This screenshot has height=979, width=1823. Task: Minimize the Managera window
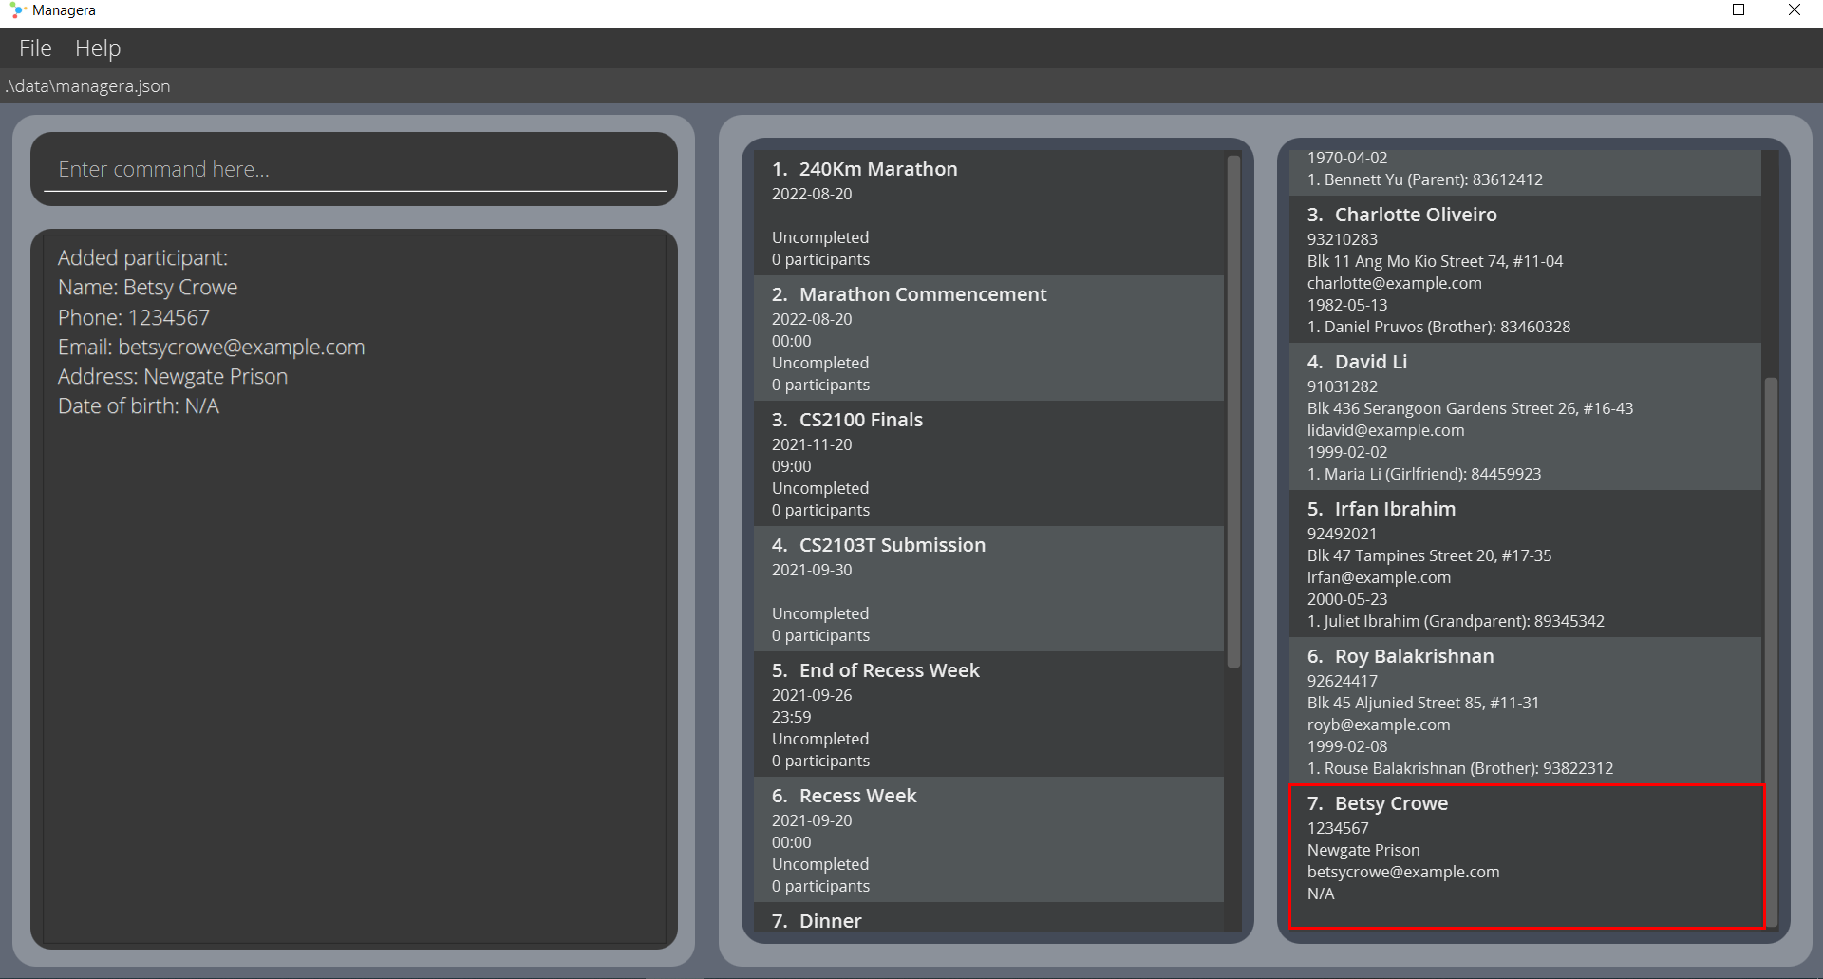(1683, 9)
